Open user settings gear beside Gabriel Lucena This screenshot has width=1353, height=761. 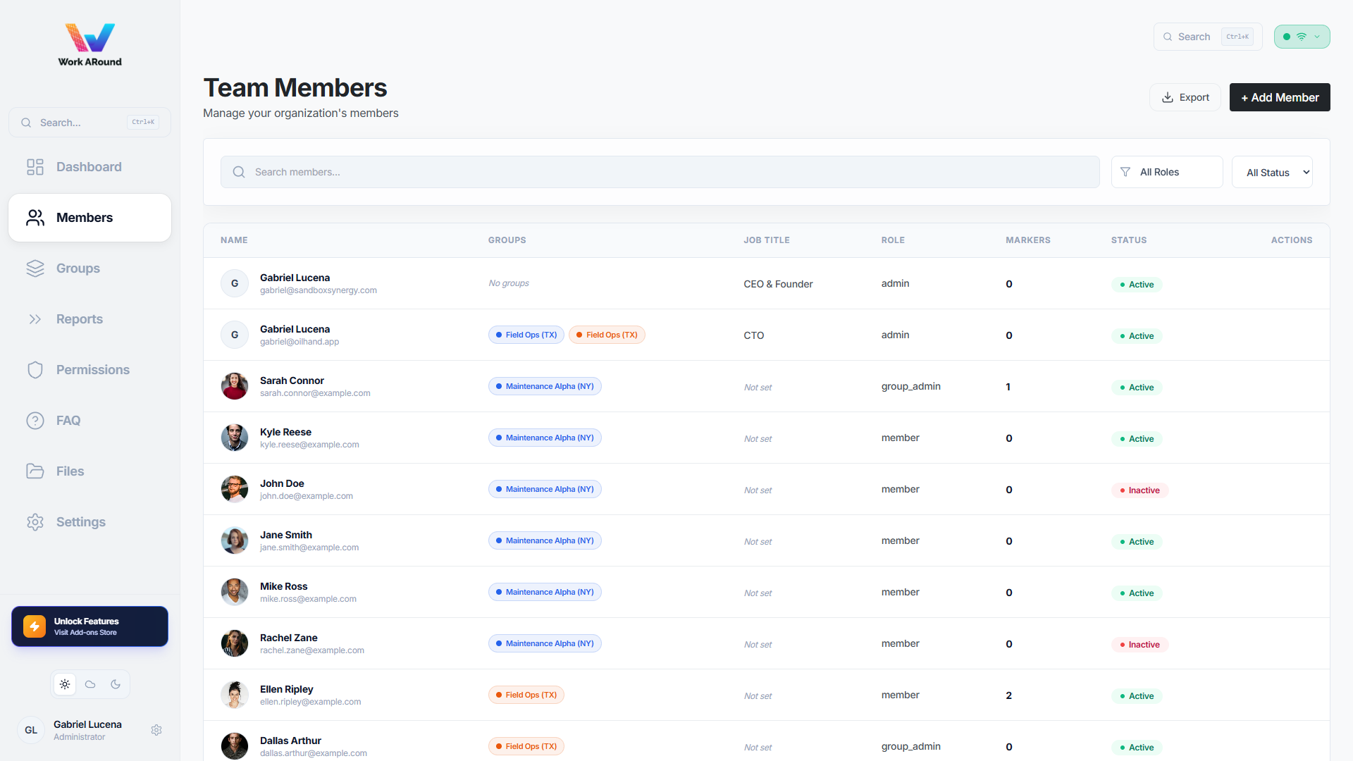coord(156,730)
